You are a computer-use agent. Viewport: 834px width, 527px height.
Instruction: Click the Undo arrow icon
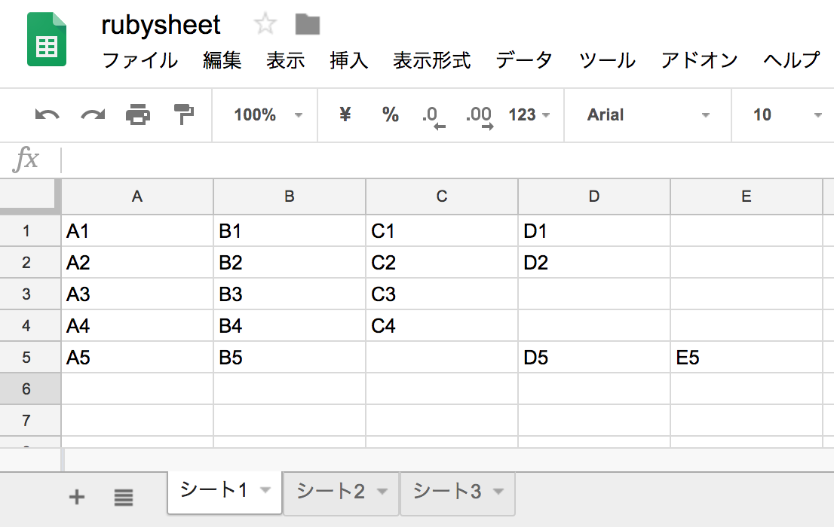pyautogui.click(x=45, y=115)
